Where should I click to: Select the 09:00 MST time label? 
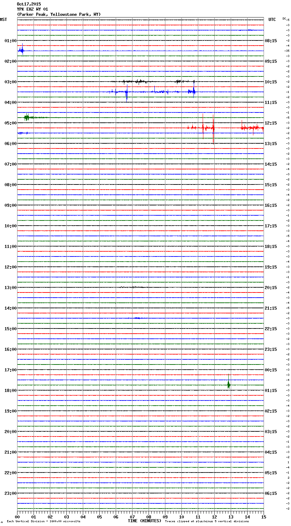point(11,205)
